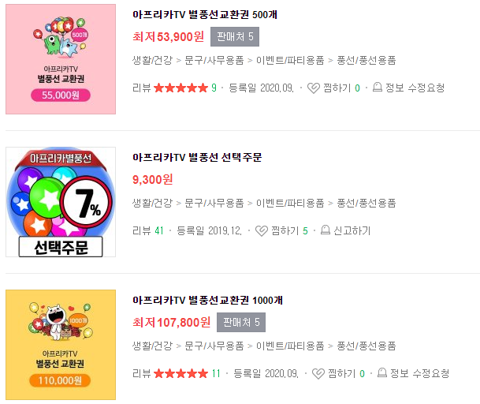Click heart wishlist icon for 별풍선 교환권 1000개
Image resolution: width=480 pixels, height=404 pixels.
318,374
